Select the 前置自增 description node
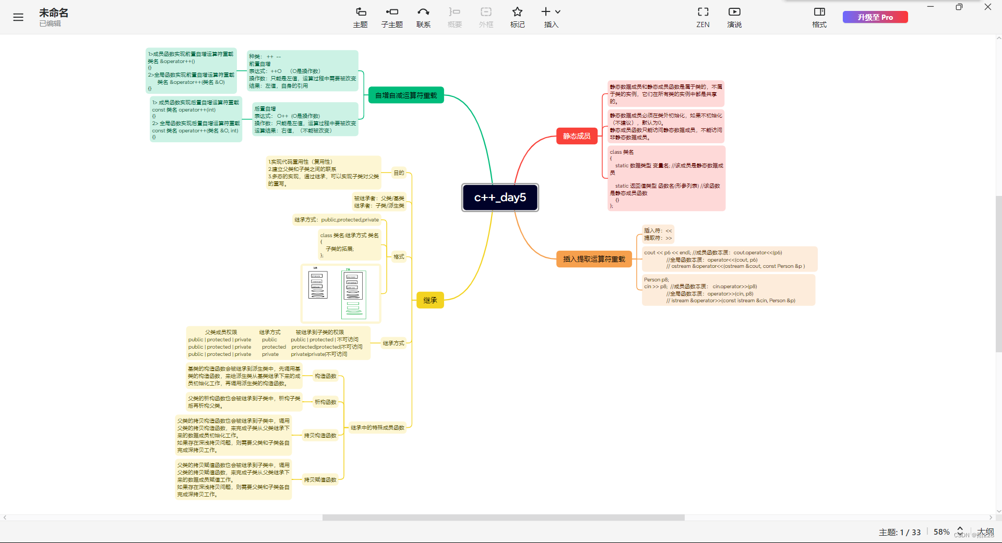 (x=303, y=71)
